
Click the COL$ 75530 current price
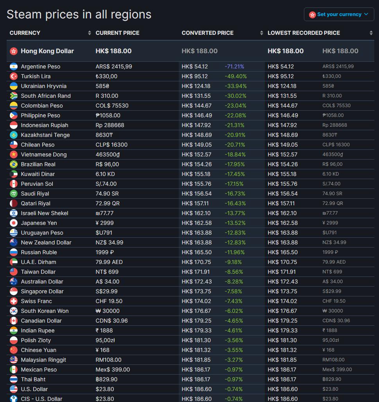[112, 106]
